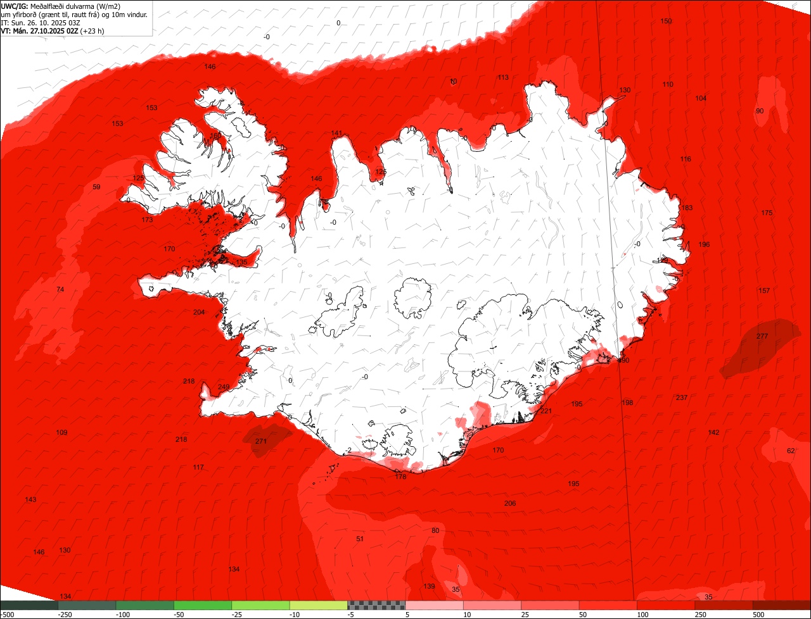Choose the salmon swatch between 25 and 50

[550, 606]
